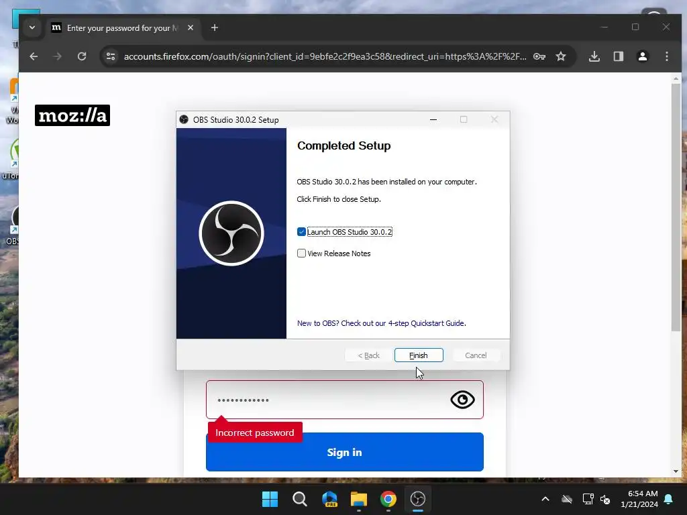Reload the page in Chrome
Screen dimensions: 687x515
pos(82,56)
